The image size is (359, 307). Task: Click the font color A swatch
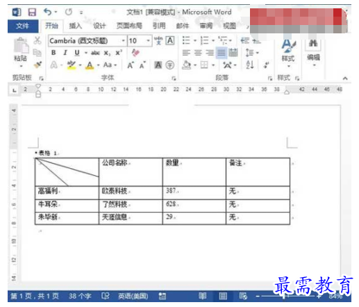[x=90, y=65]
